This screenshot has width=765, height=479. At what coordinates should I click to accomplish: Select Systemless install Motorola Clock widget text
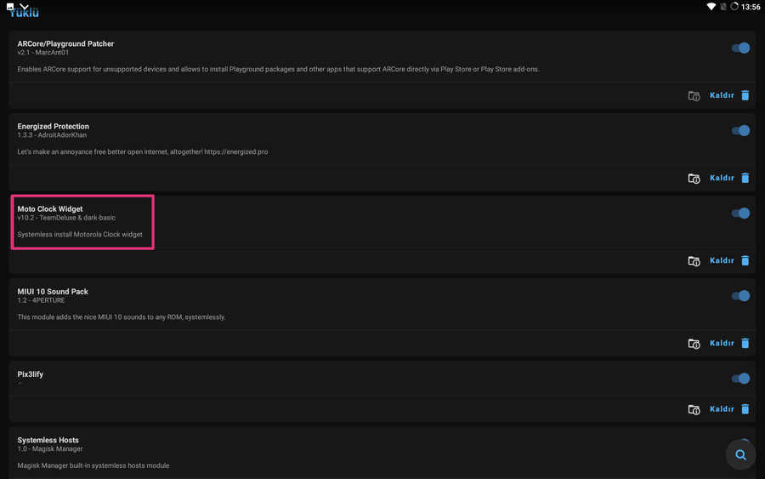pos(80,234)
